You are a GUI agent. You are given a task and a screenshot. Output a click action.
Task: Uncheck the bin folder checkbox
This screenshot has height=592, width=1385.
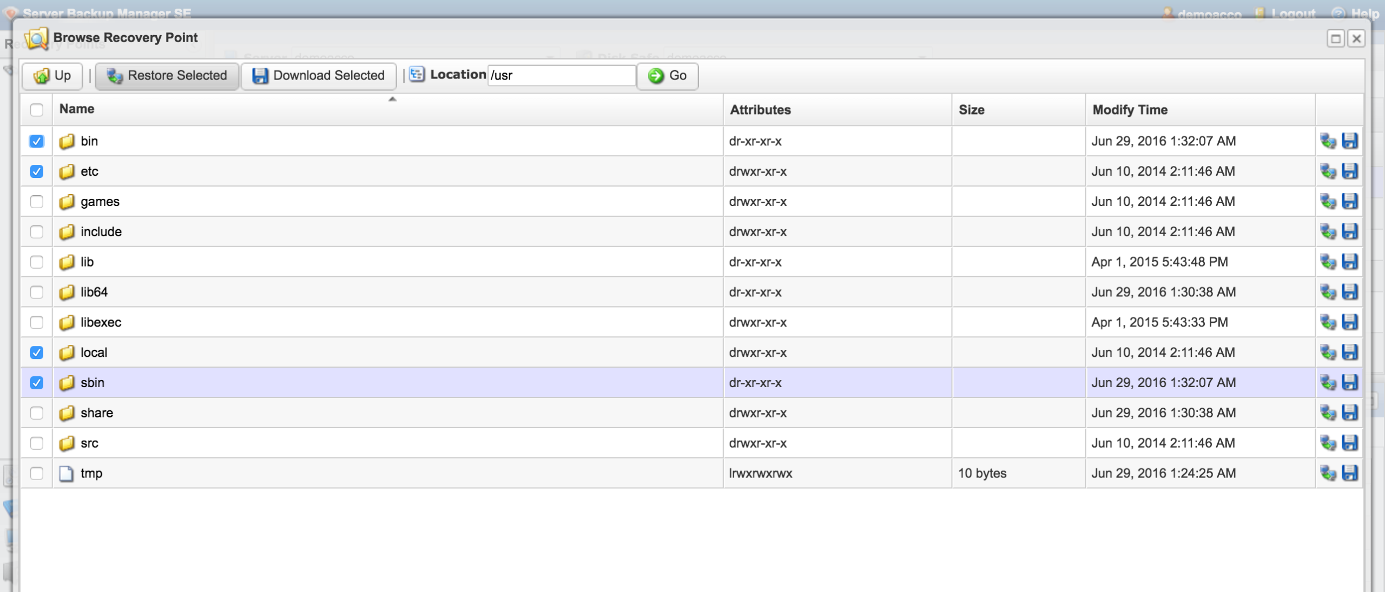click(x=36, y=141)
